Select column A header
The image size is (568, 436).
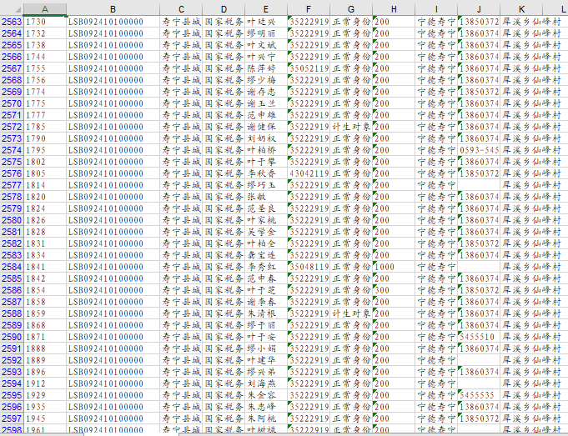[x=45, y=9]
